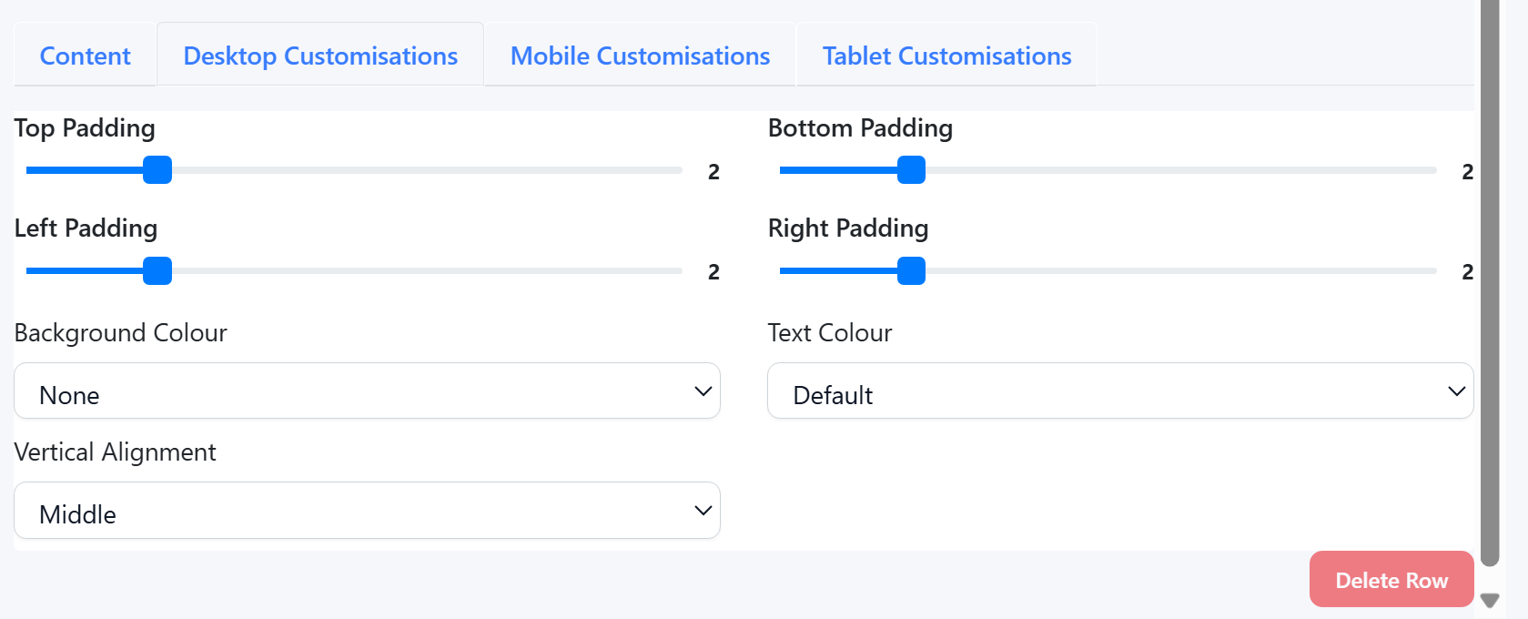Click the Bottom Padding slider handle

coord(911,170)
